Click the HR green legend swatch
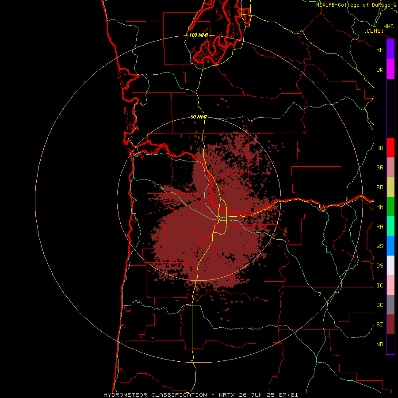398x398 pixels. point(390,207)
